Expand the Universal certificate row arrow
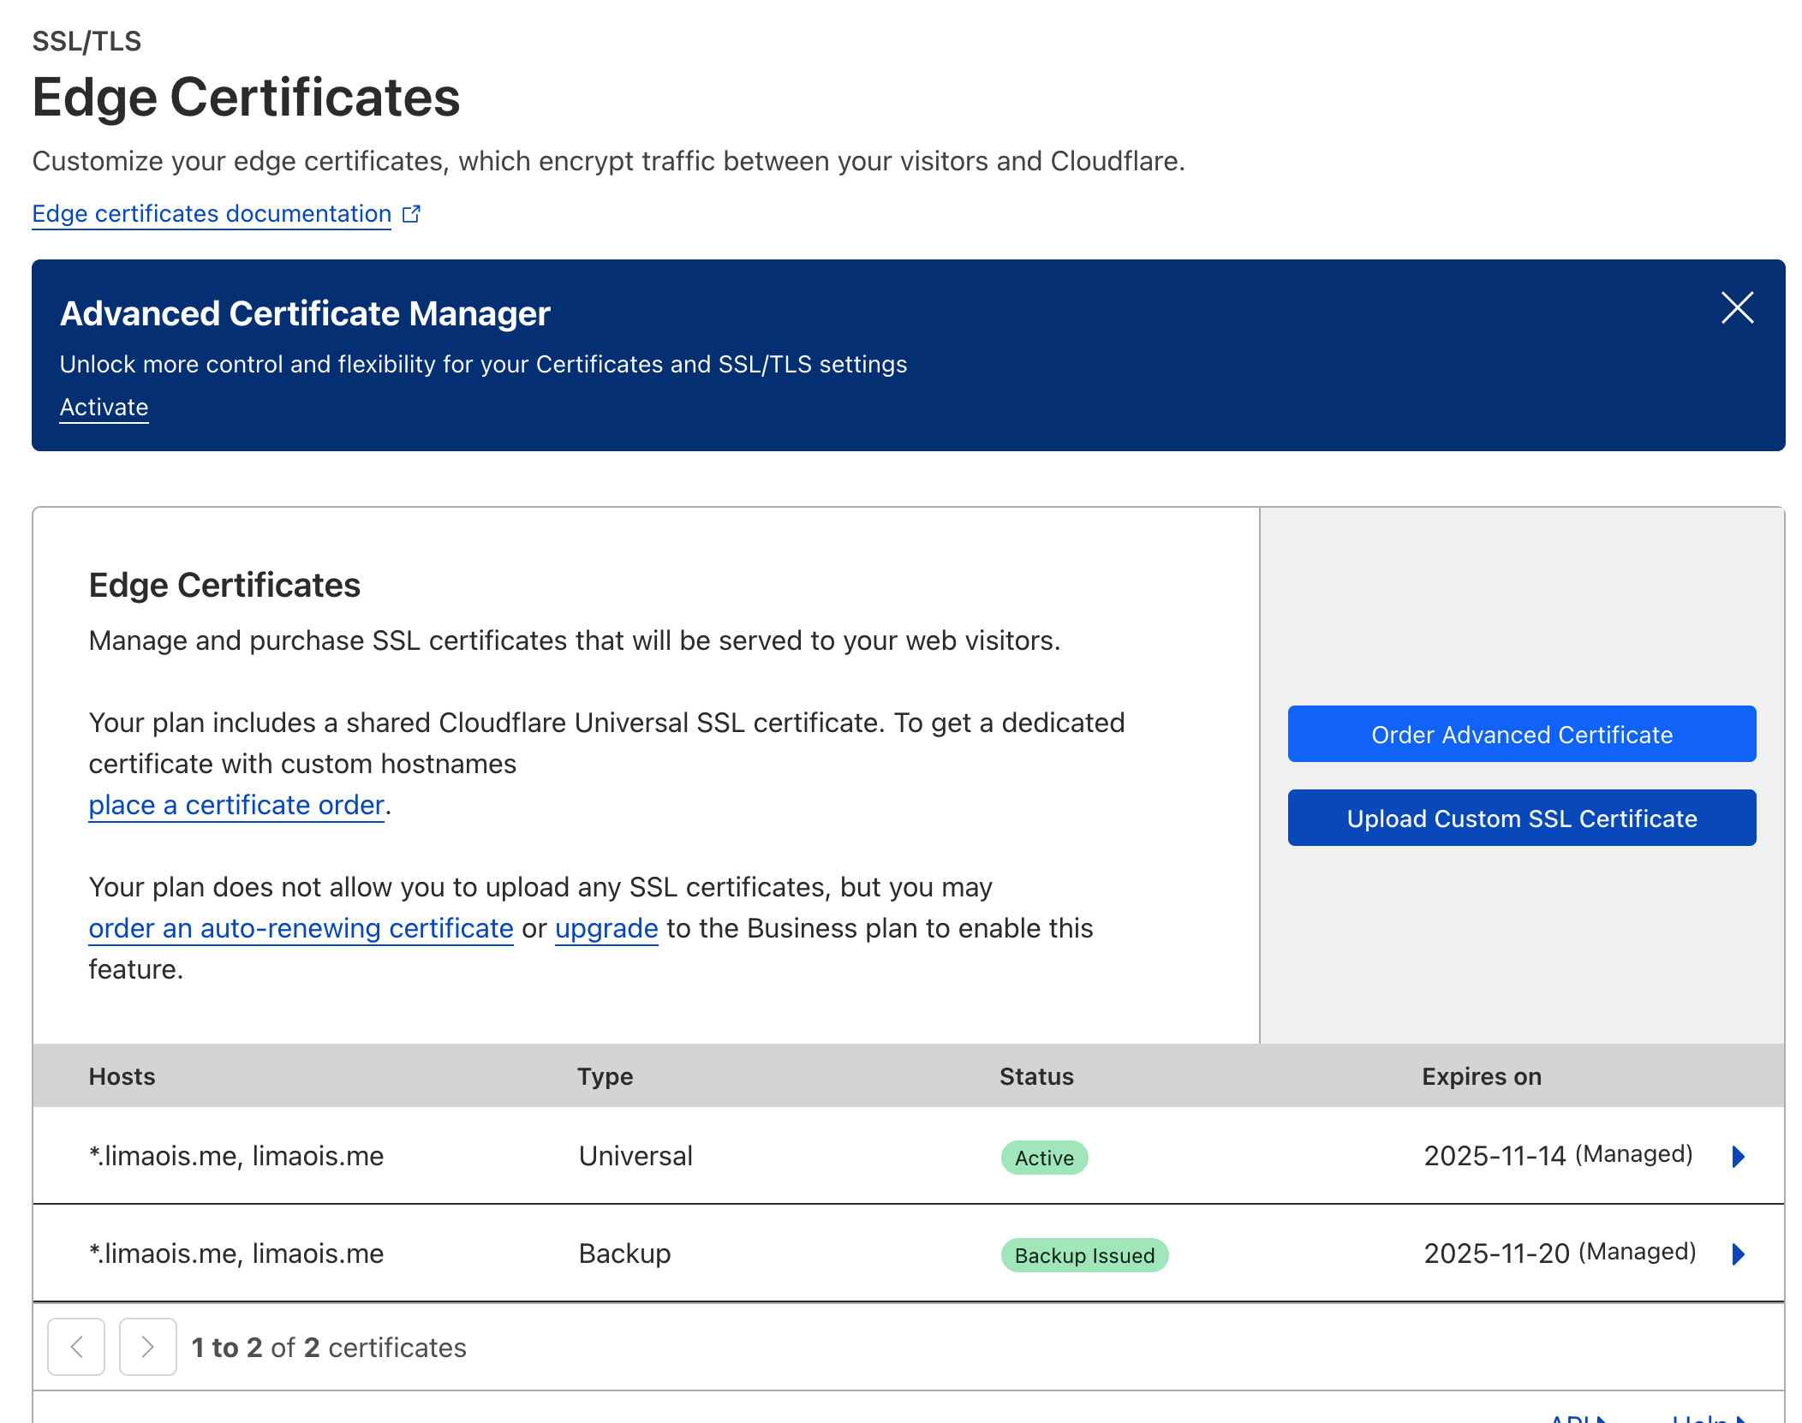 point(1738,1157)
